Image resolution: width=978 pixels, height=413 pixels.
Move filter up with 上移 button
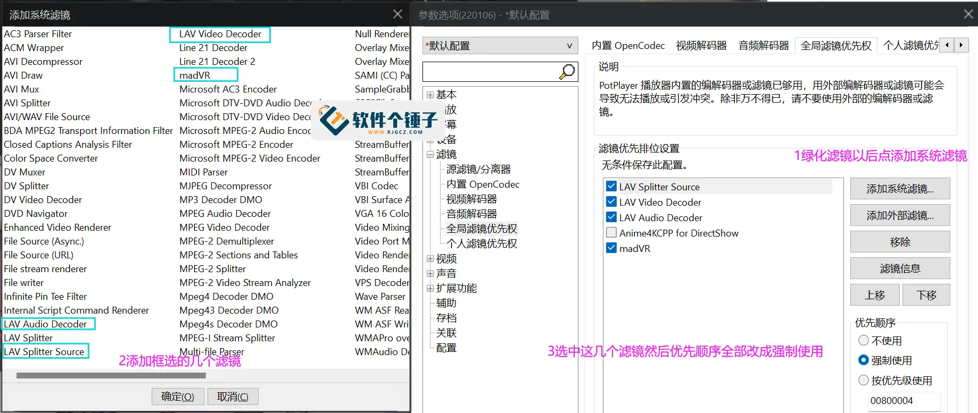pos(875,295)
